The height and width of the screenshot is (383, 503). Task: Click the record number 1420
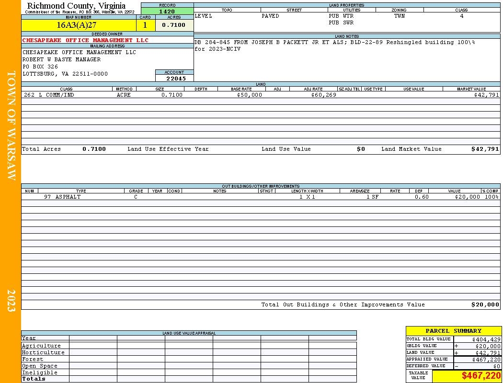(x=167, y=11)
